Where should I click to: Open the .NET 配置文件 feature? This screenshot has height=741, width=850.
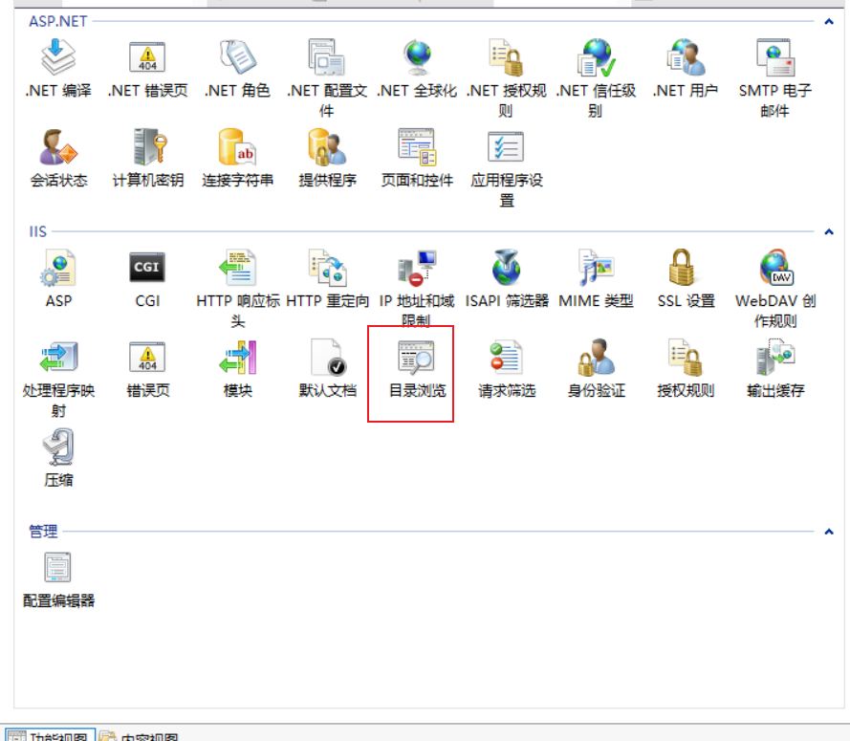click(327, 57)
